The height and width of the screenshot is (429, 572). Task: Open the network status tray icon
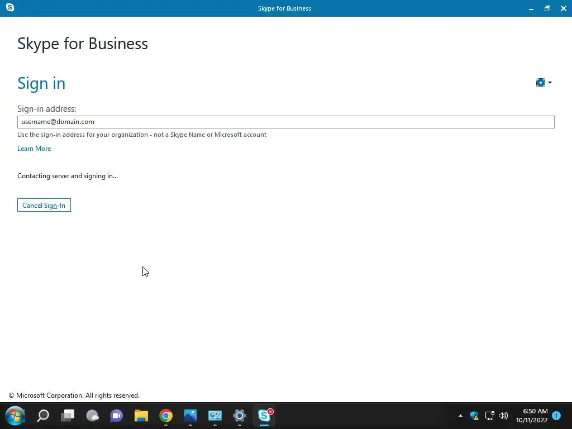489,416
